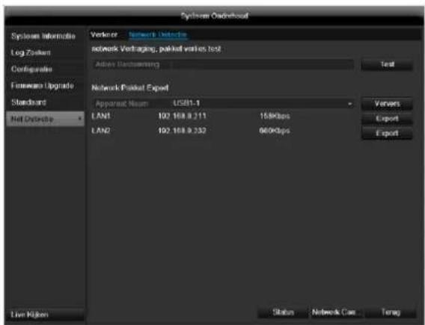Open the Systeem Informatie menu item
The width and height of the screenshot is (425, 325).
(x=44, y=37)
